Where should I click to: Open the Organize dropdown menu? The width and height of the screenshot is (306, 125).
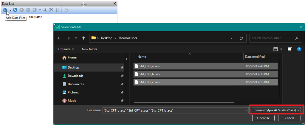click(x=66, y=49)
